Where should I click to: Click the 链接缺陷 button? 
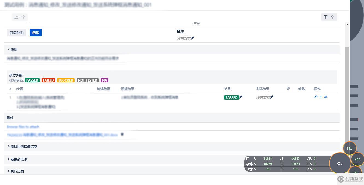click(16, 32)
